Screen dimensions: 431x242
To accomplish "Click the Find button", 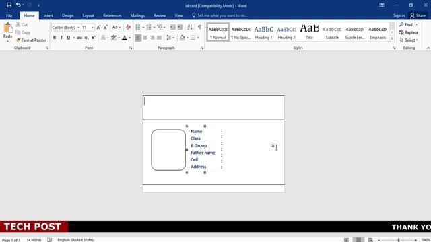I will coord(408,24).
